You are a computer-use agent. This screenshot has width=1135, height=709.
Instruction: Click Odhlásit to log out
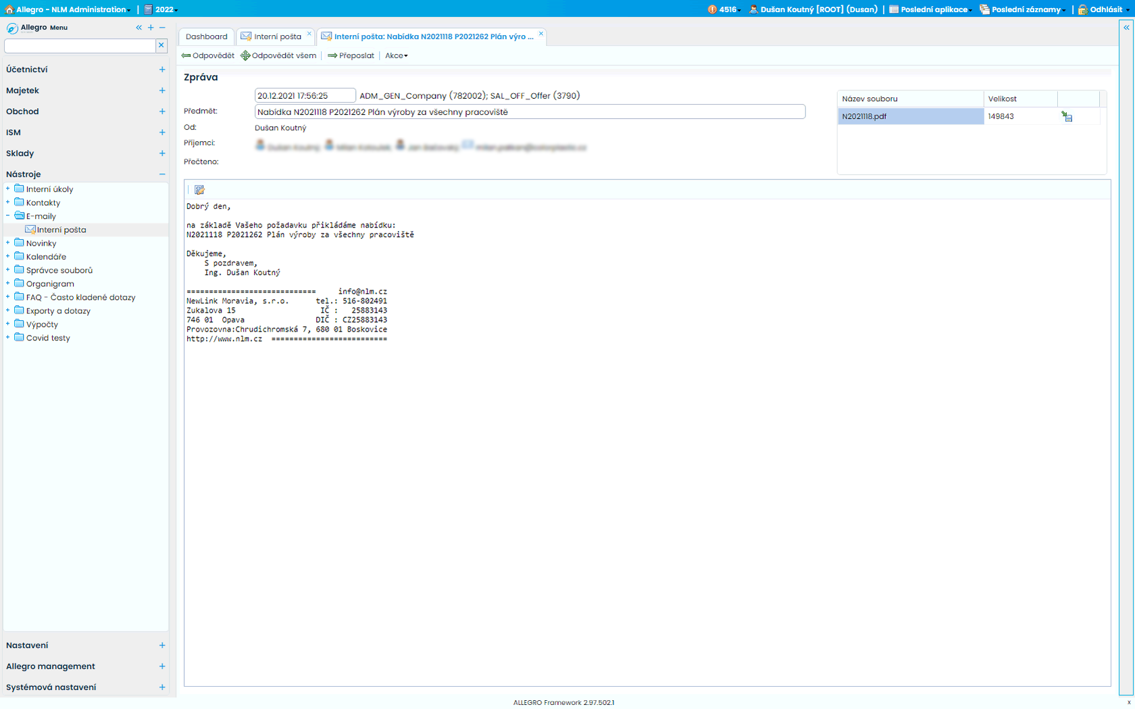pos(1105,9)
